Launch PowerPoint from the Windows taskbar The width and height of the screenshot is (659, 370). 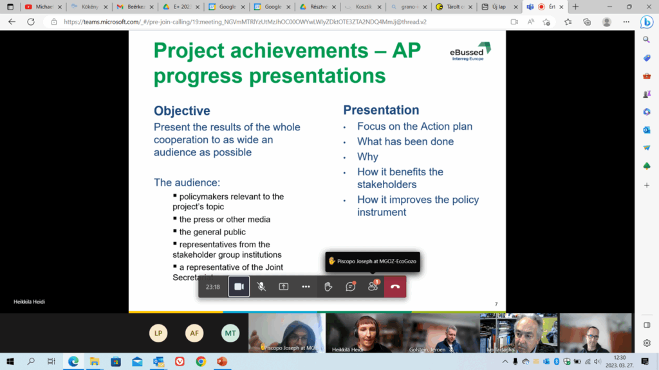(x=222, y=362)
